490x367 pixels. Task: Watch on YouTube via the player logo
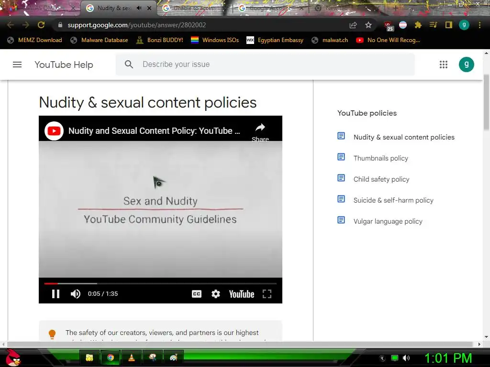(x=242, y=294)
